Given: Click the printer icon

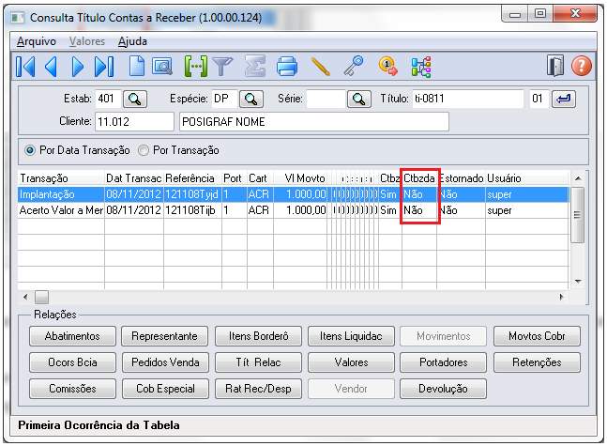Looking at the screenshot, I should coord(287,66).
